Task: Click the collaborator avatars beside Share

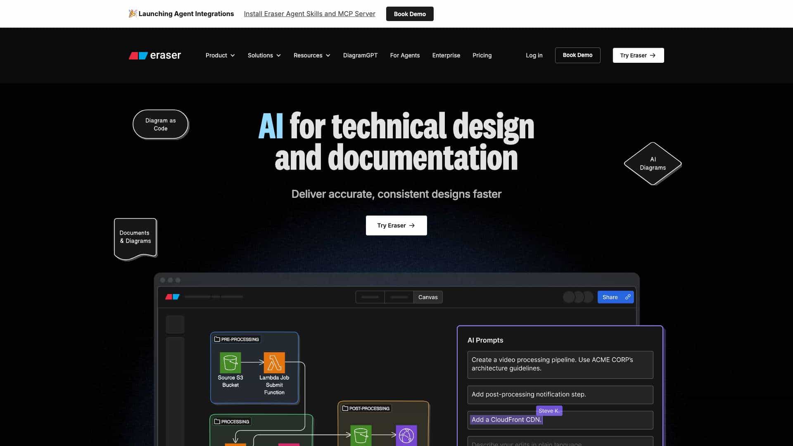Action: [578, 297]
